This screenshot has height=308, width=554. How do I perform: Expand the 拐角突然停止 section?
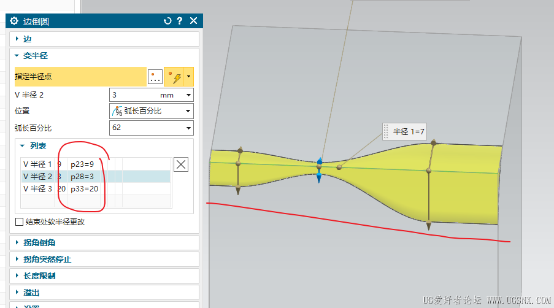[104, 260]
